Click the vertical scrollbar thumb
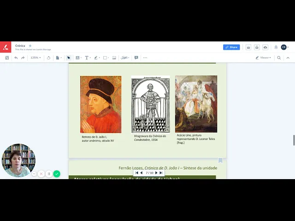This screenshot has width=295, height=221. click(294, 140)
